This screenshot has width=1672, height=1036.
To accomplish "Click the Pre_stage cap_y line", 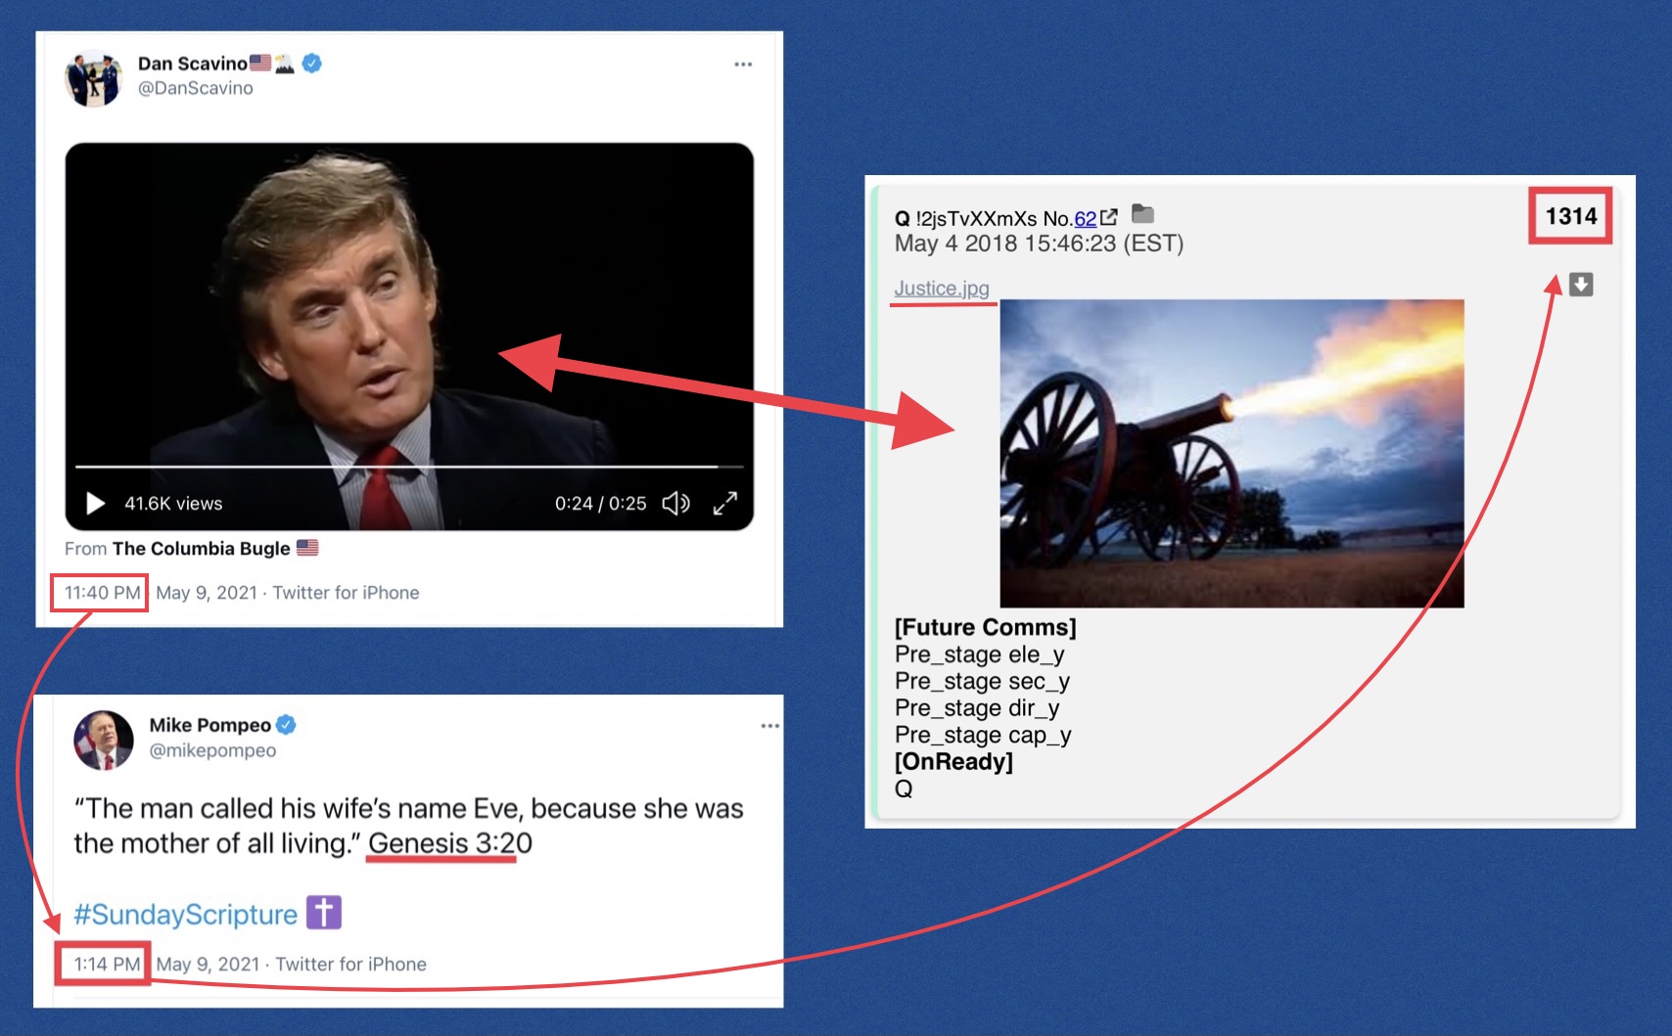I will pyautogui.click(x=983, y=736).
